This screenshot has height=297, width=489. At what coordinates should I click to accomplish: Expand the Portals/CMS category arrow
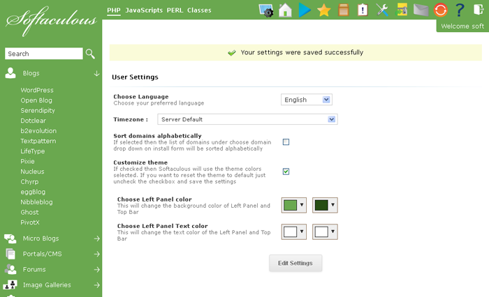point(96,254)
